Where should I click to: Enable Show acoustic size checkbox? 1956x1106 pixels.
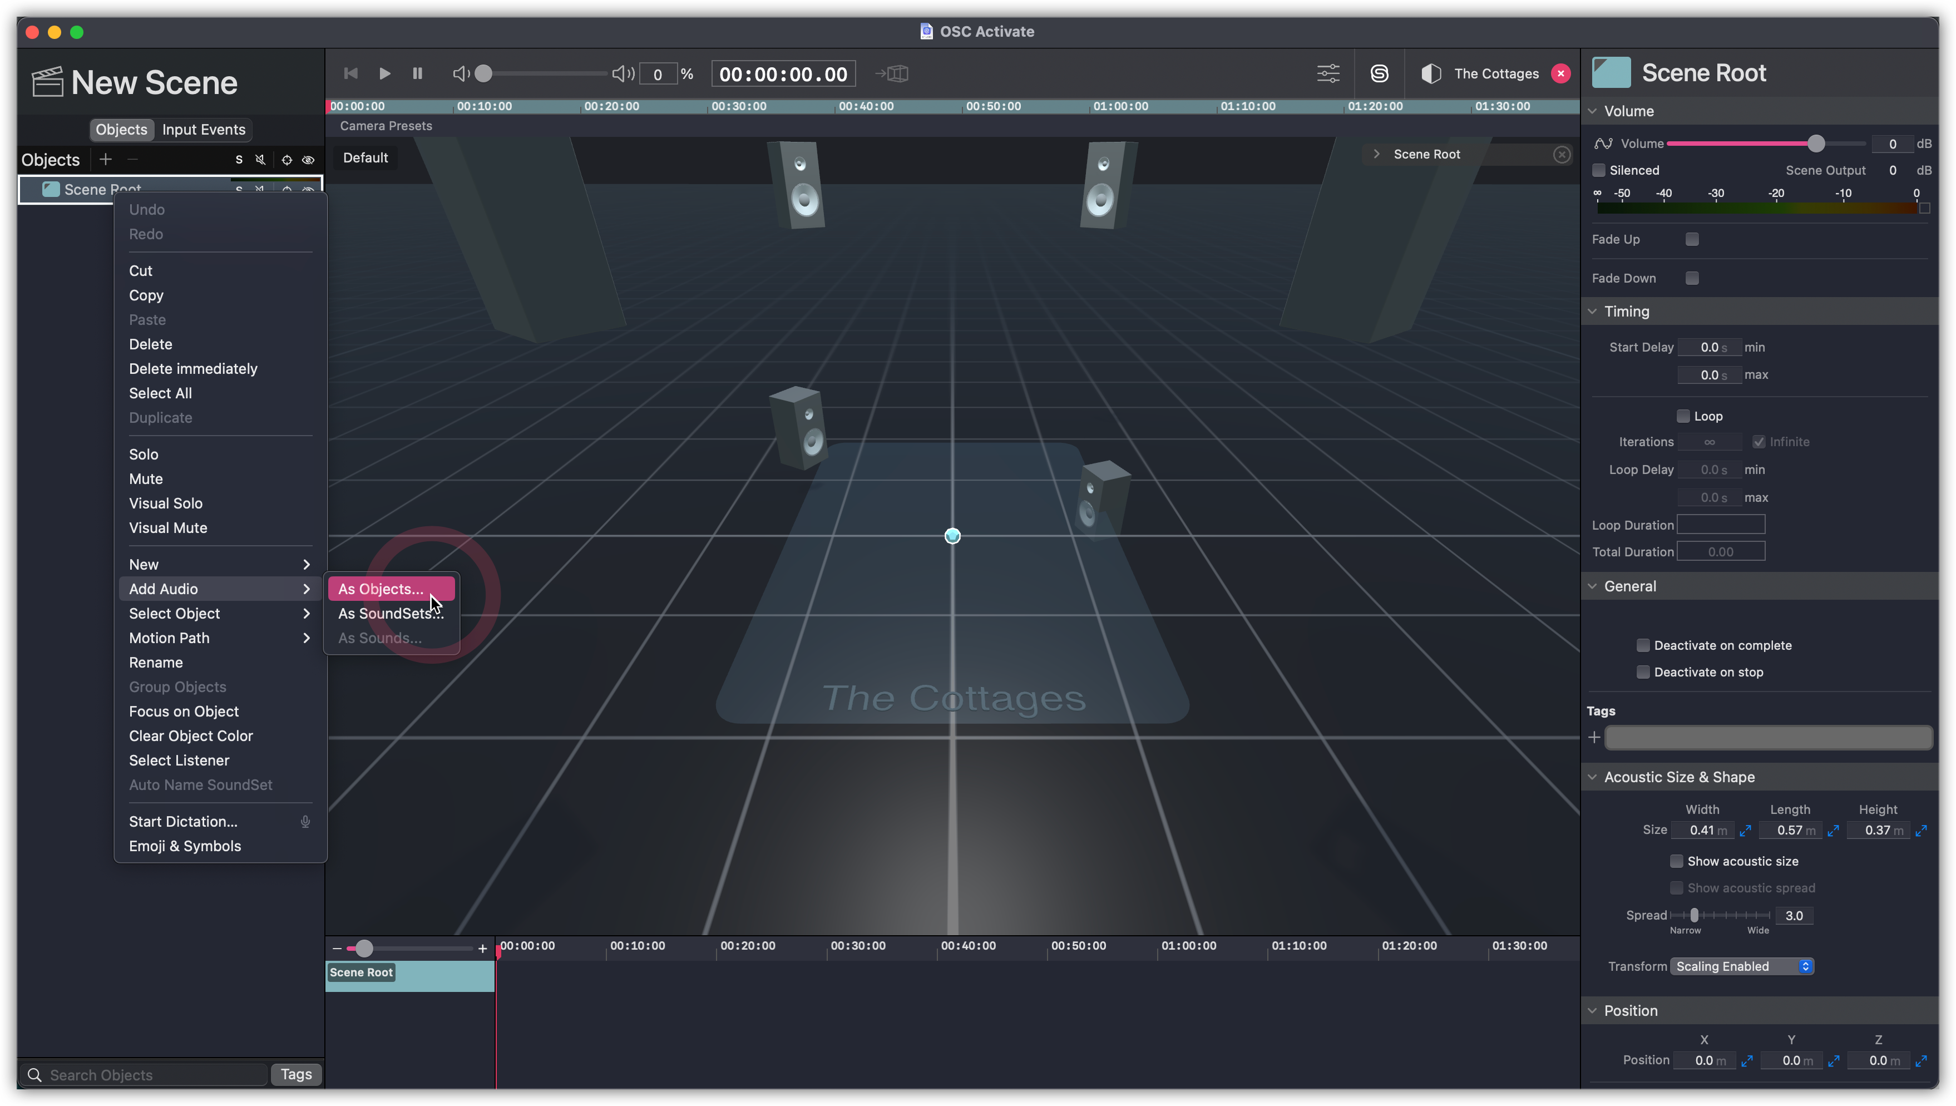[1677, 861]
